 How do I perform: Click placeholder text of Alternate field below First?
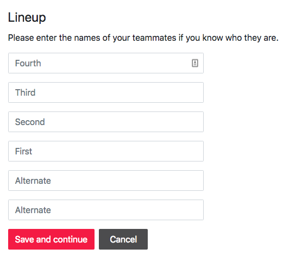pos(33,181)
